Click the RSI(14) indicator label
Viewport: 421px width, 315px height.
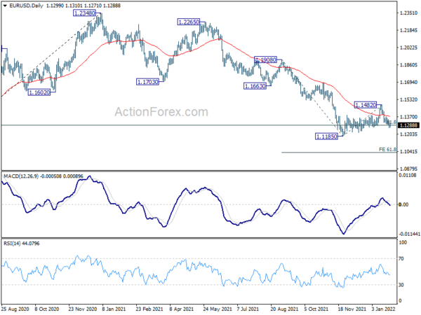click(12, 243)
